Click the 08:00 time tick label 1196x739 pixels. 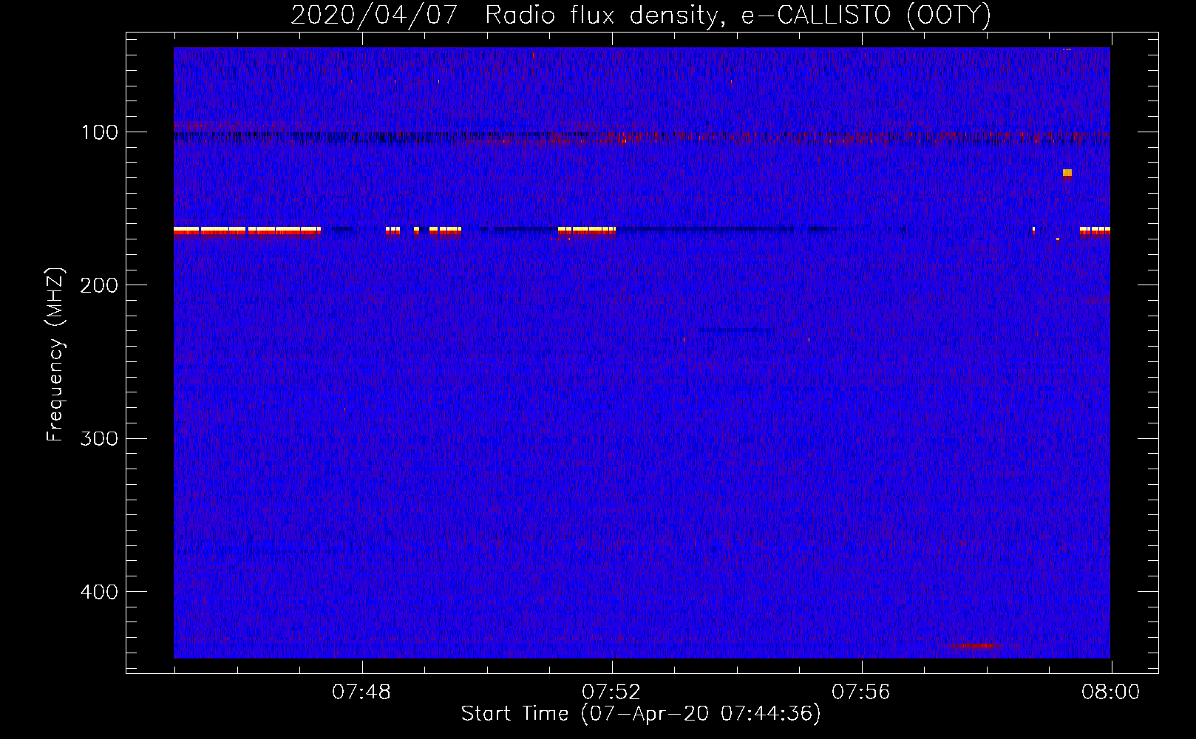1111,692
